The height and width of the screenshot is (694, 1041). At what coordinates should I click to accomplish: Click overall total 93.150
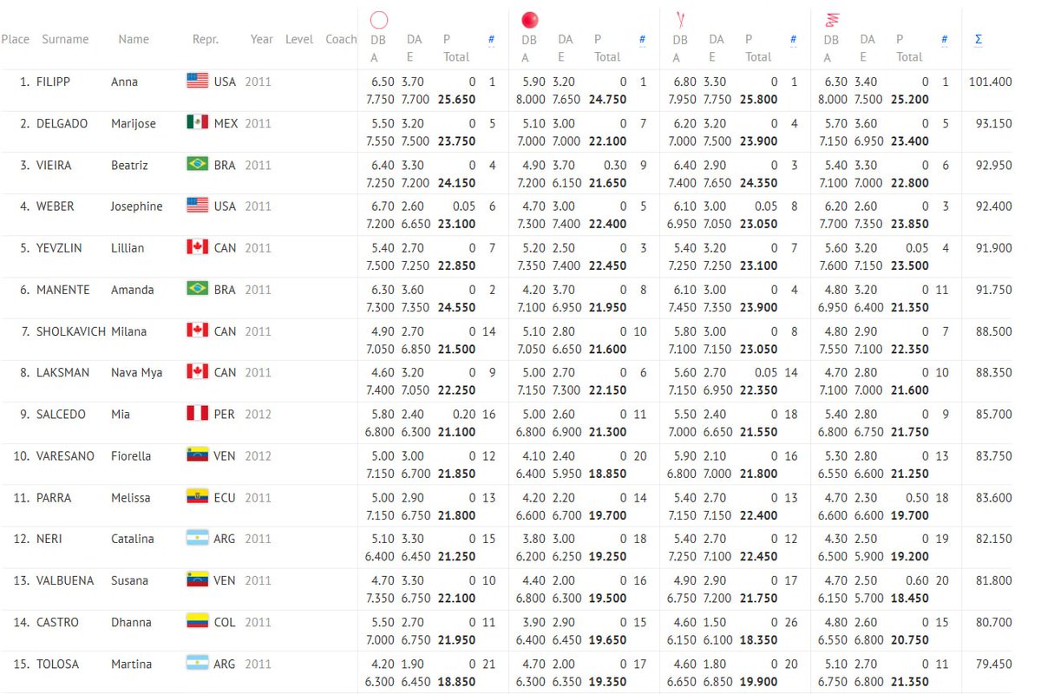point(994,123)
